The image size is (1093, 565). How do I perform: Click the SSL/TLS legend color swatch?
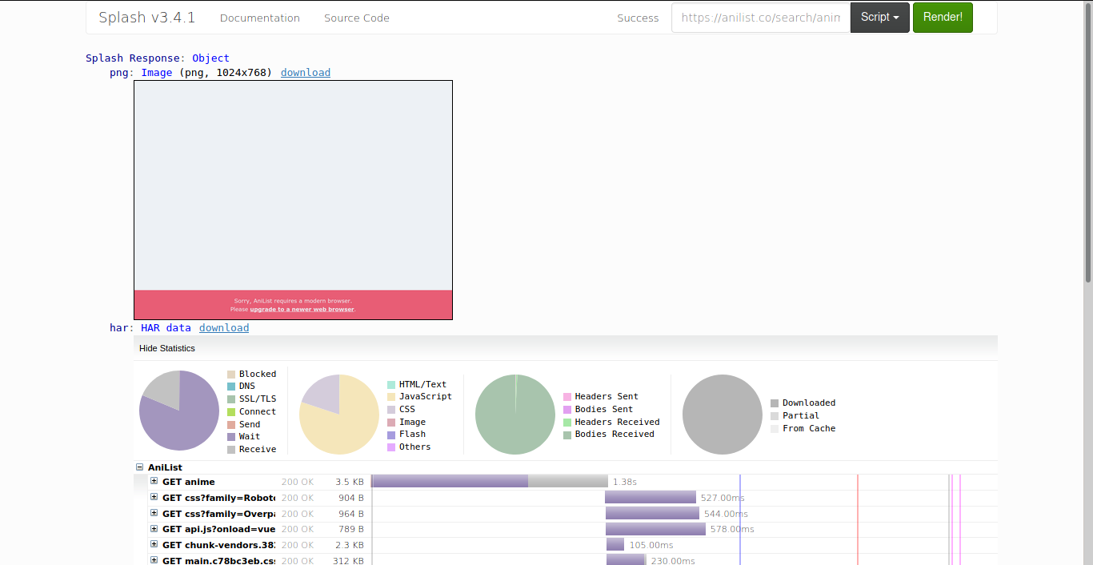click(231, 399)
